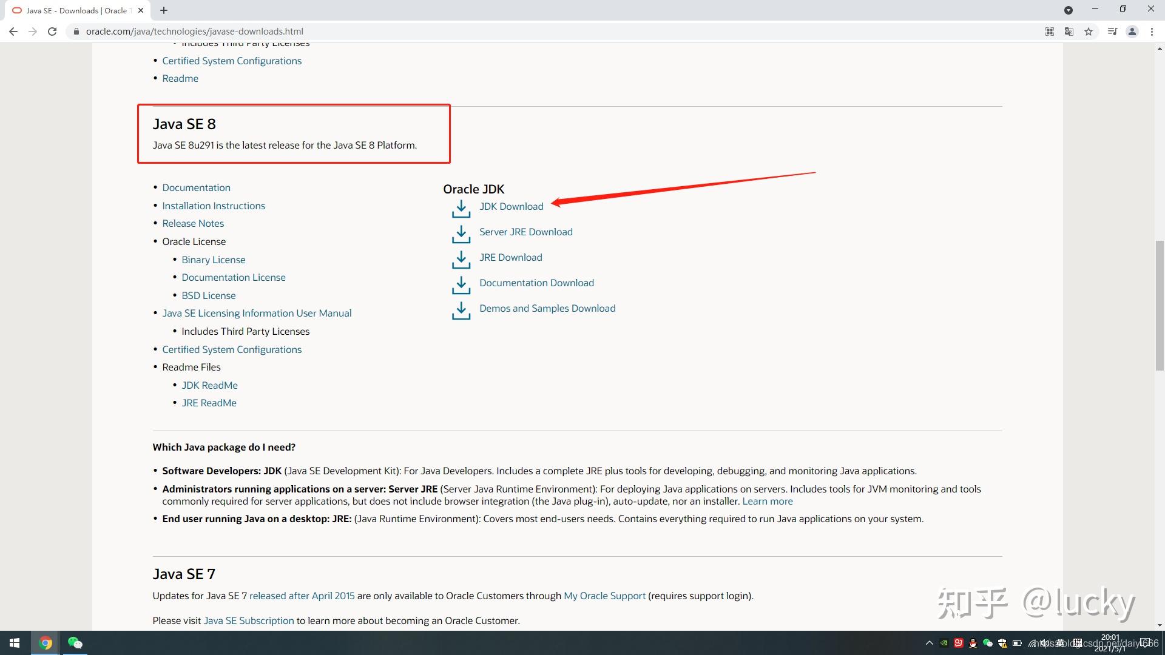Click the 'Oracle JDK' heading
1165x655 pixels.
pyautogui.click(x=474, y=189)
